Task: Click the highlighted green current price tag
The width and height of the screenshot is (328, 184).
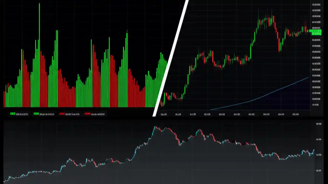Action: [316, 32]
